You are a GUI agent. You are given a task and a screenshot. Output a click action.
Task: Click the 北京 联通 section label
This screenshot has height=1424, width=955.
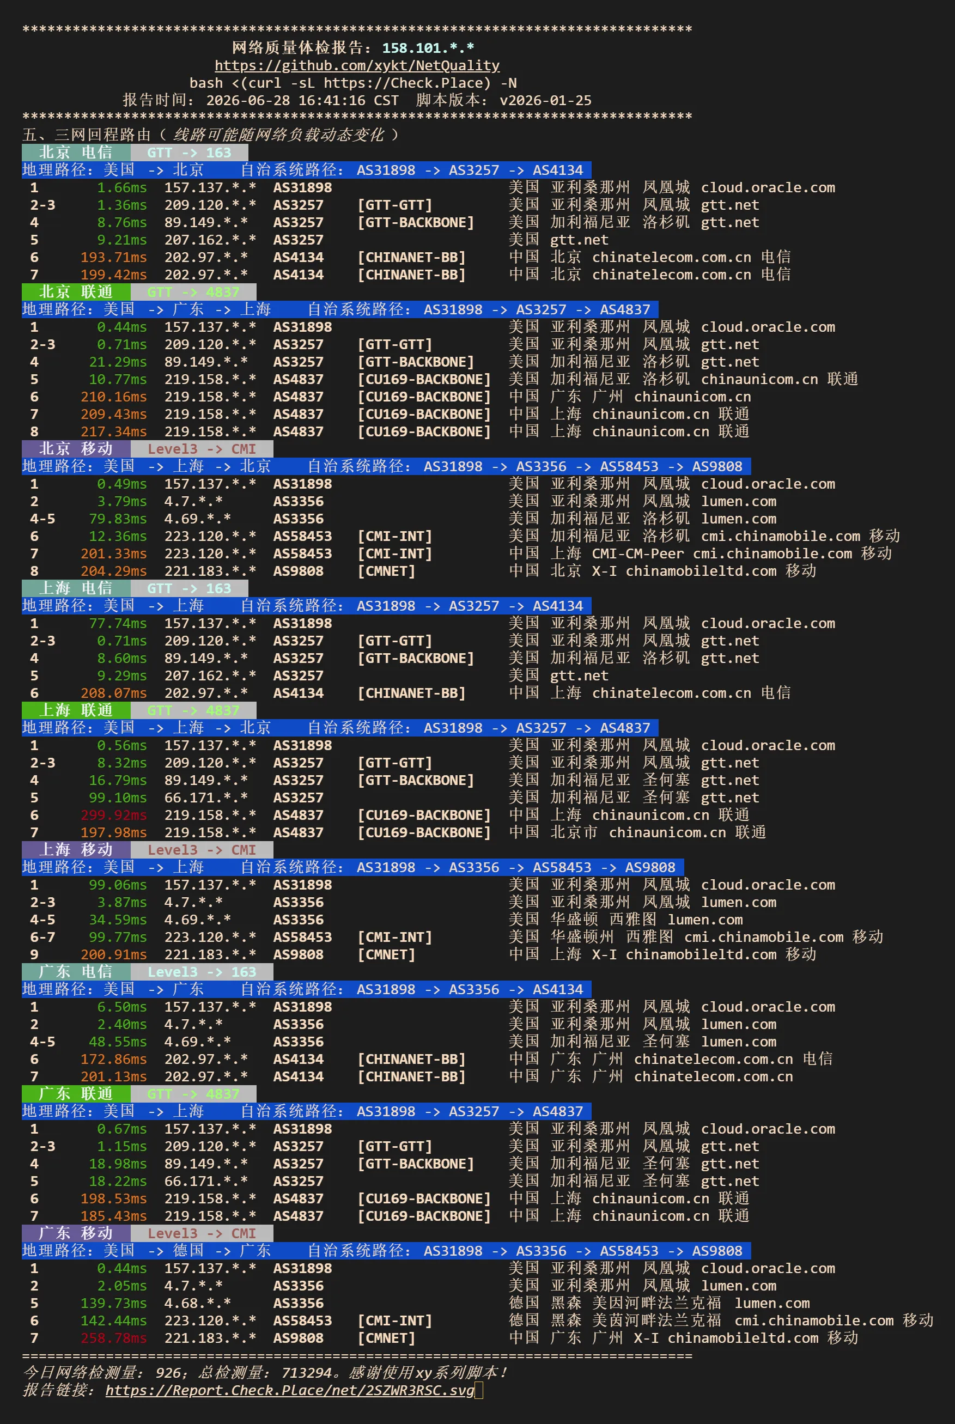point(76,292)
